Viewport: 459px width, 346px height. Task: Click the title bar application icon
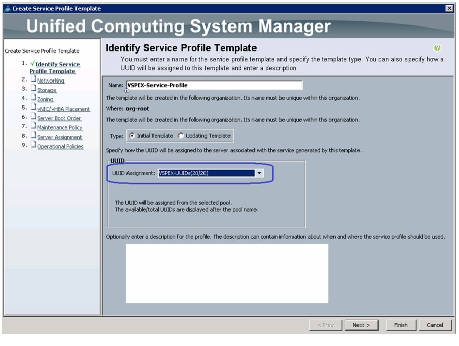click(7, 9)
